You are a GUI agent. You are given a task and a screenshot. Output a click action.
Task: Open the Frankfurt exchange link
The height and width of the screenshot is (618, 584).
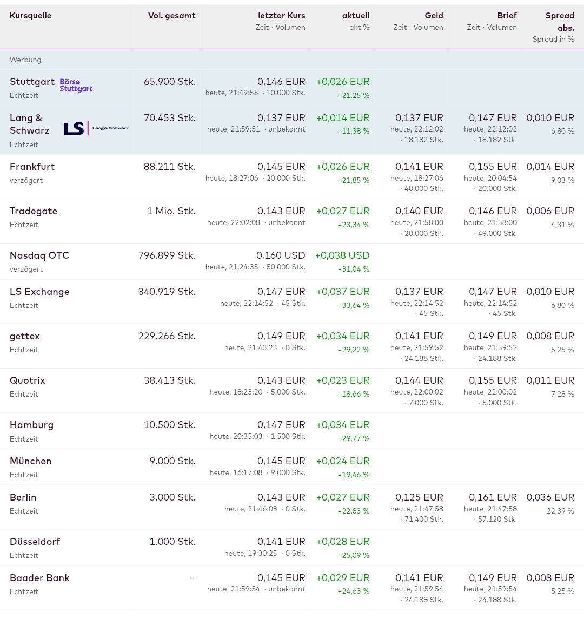click(32, 167)
